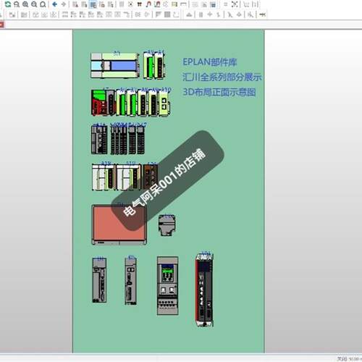Click the text "EPLAN部件库"
Image resolution: width=362 pixels, height=362 pixels.
(x=210, y=62)
